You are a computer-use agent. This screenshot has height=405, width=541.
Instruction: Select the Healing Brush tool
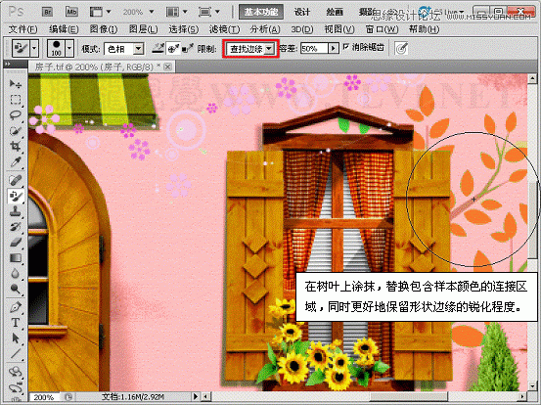pyautogui.click(x=16, y=180)
